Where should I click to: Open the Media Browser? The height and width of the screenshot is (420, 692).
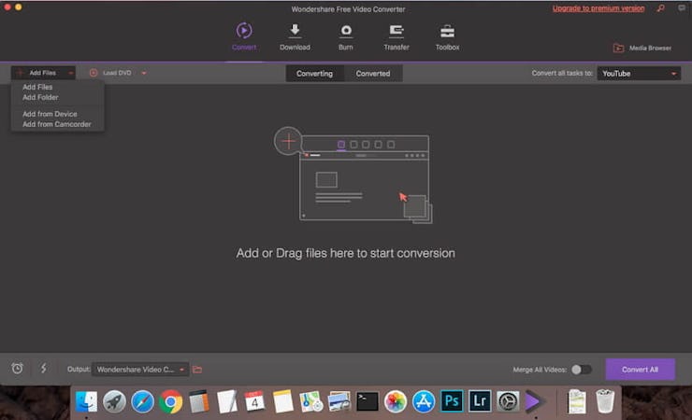point(642,48)
